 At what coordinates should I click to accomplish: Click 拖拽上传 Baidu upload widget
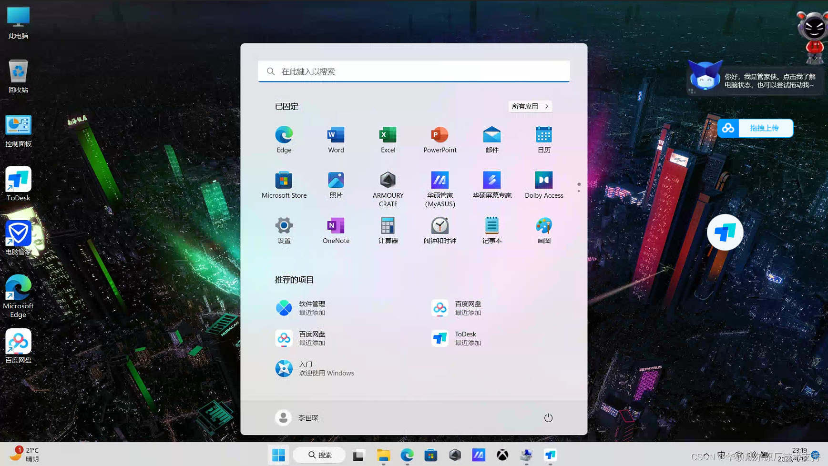(x=755, y=128)
